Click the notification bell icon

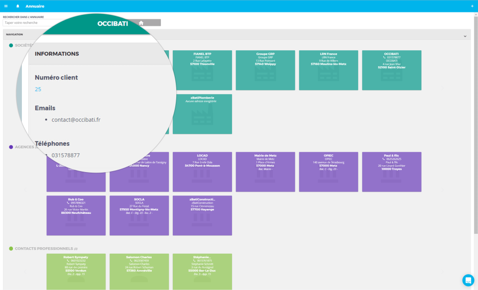tap(18, 6)
